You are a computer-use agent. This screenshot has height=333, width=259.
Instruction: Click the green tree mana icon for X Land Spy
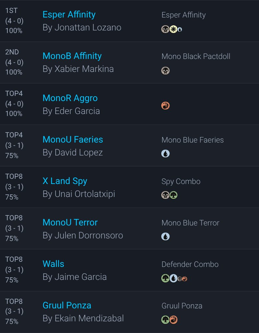click(174, 195)
